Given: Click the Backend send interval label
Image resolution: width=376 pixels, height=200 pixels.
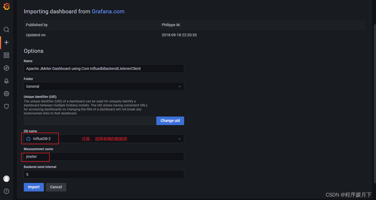Looking at the screenshot, I should pyautogui.click(x=40, y=167).
